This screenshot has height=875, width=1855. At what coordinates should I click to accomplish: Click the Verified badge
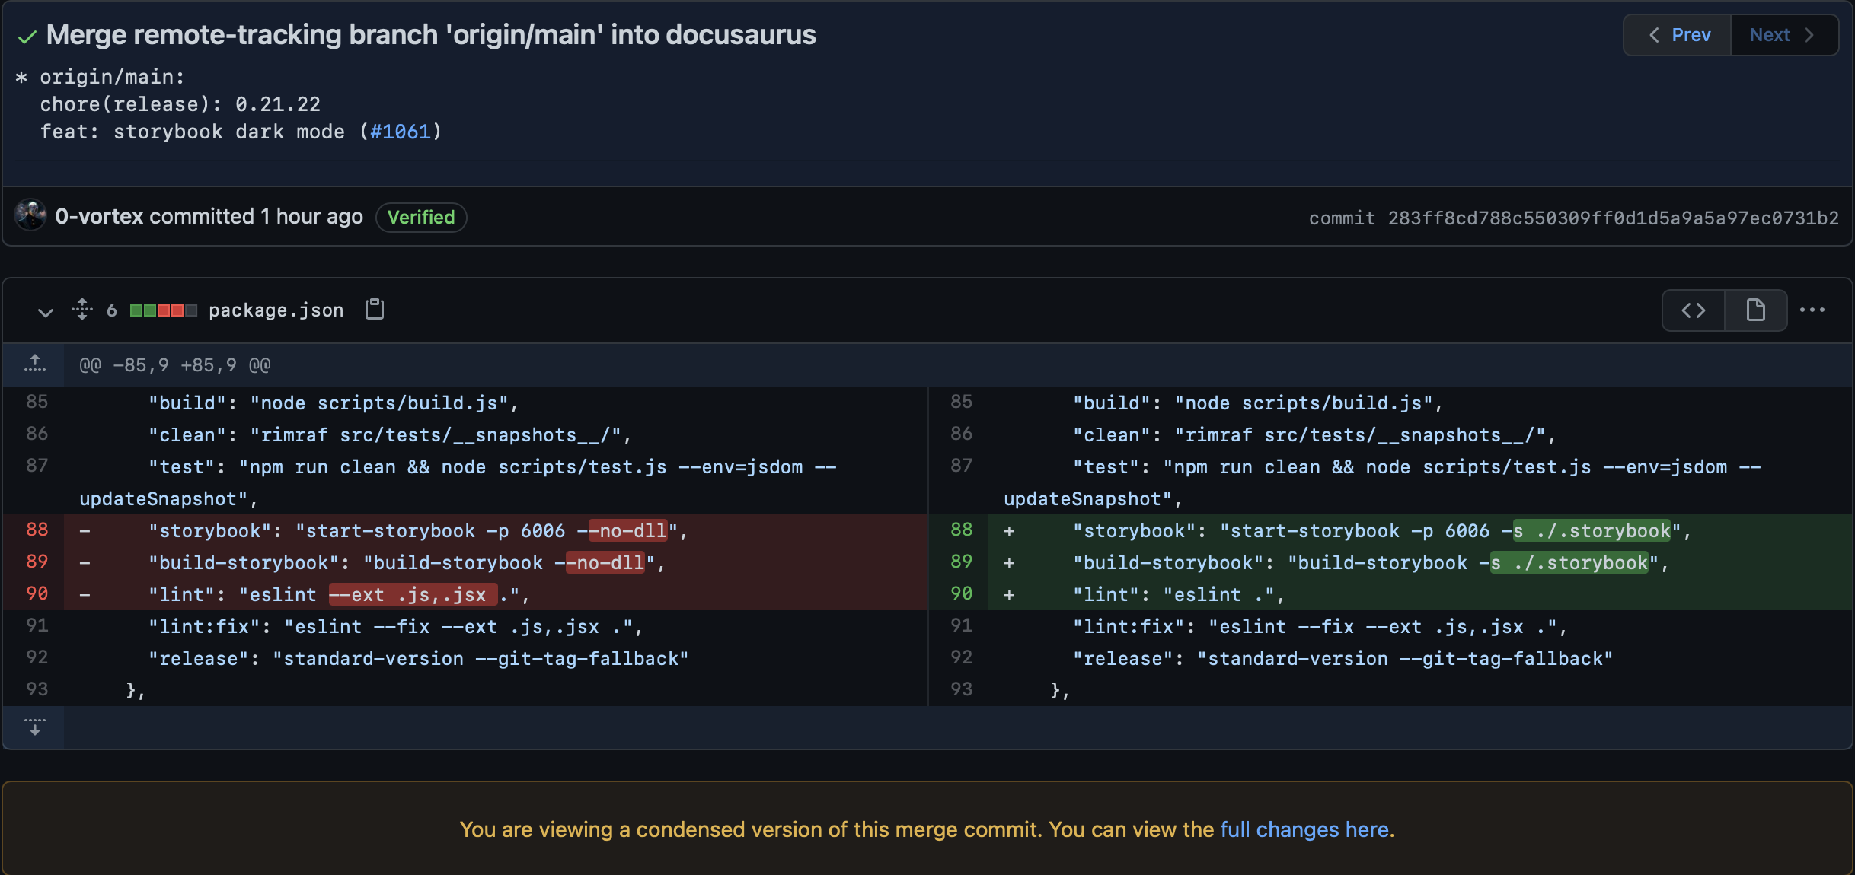pos(421,218)
